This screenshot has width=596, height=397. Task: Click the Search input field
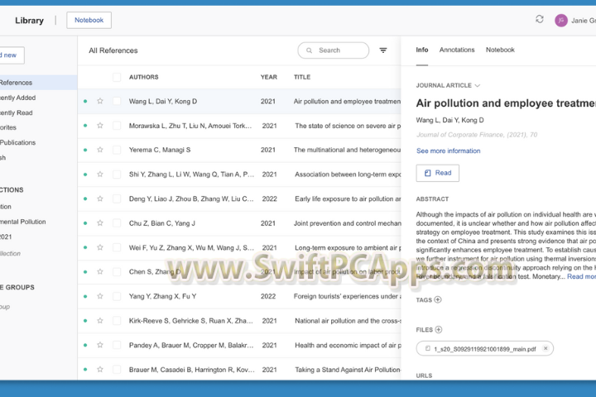pos(334,50)
